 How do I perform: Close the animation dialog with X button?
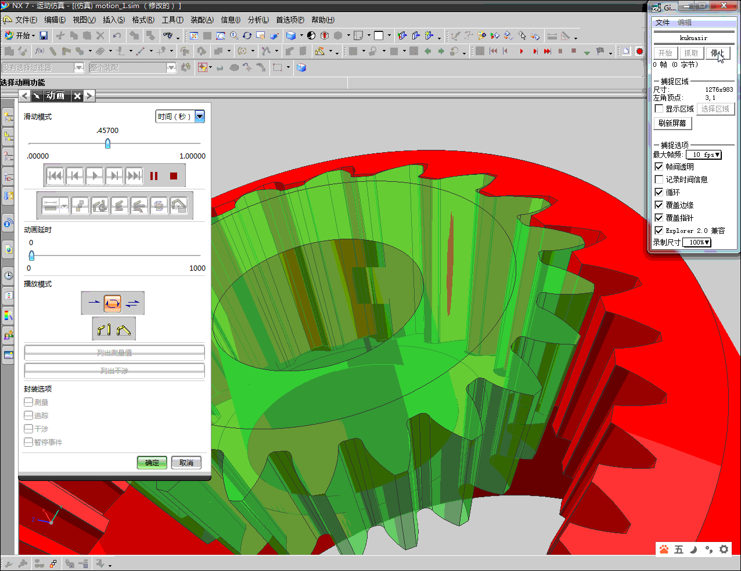[77, 96]
